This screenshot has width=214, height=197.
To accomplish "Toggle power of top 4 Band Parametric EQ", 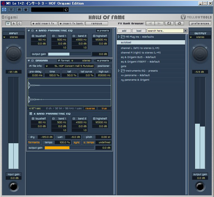I will 33,31.
